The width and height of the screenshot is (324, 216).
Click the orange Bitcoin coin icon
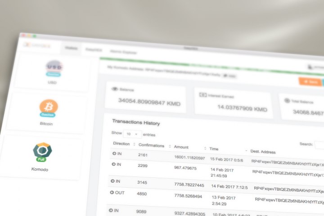[49, 107]
